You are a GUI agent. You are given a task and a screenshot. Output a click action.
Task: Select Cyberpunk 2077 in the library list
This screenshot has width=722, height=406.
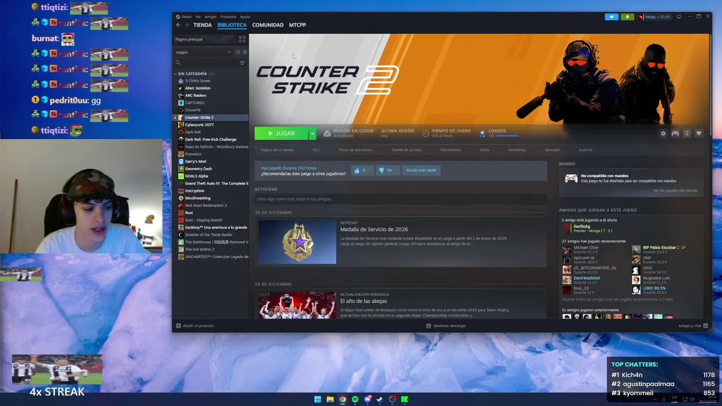pyautogui.click(x=199, y=125)
